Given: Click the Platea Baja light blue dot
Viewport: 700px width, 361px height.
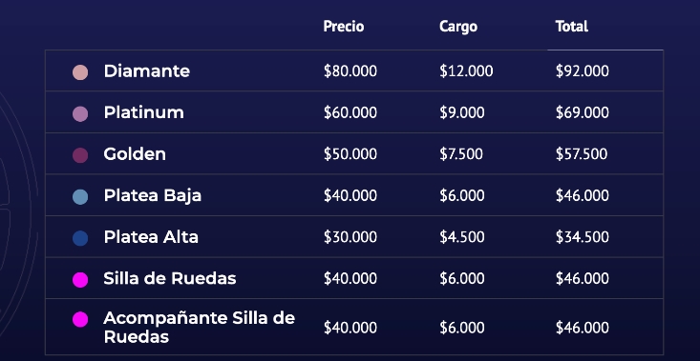Looking at the screenshot, I should 80,196.
